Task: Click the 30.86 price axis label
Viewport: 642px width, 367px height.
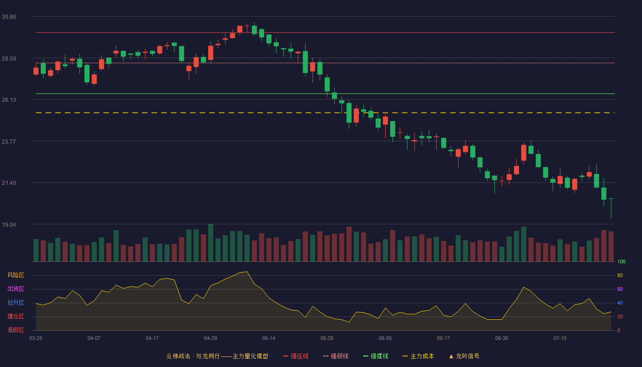Action: (9, 17)
